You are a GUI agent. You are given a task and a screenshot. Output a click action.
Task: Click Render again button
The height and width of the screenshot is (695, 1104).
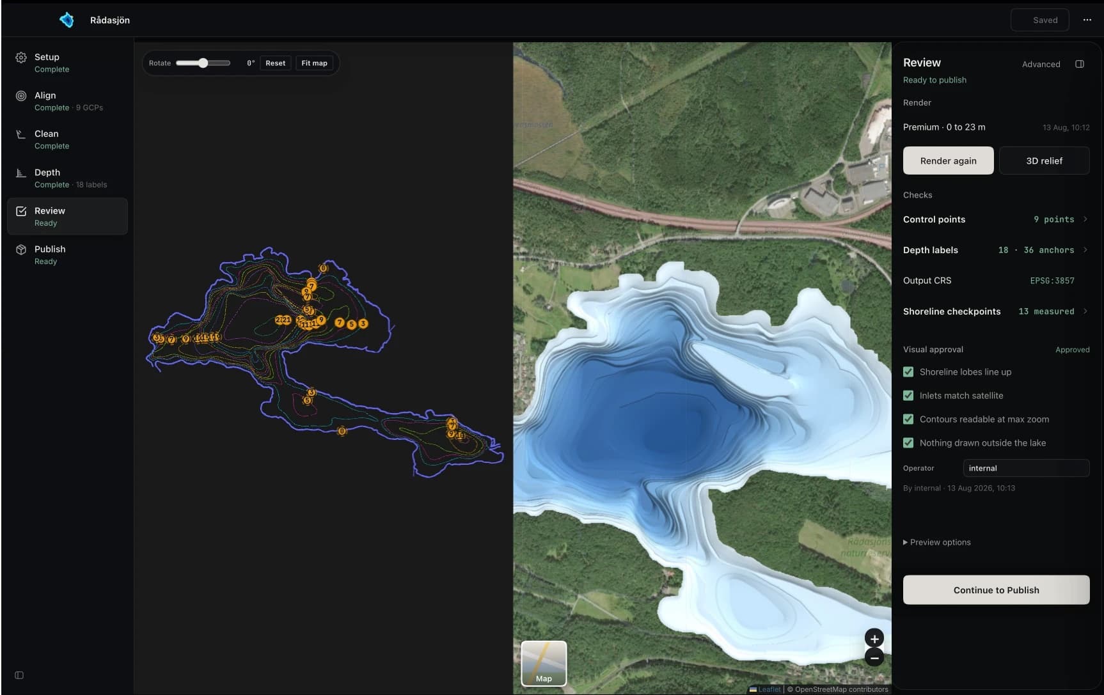[x=948, y=160]
